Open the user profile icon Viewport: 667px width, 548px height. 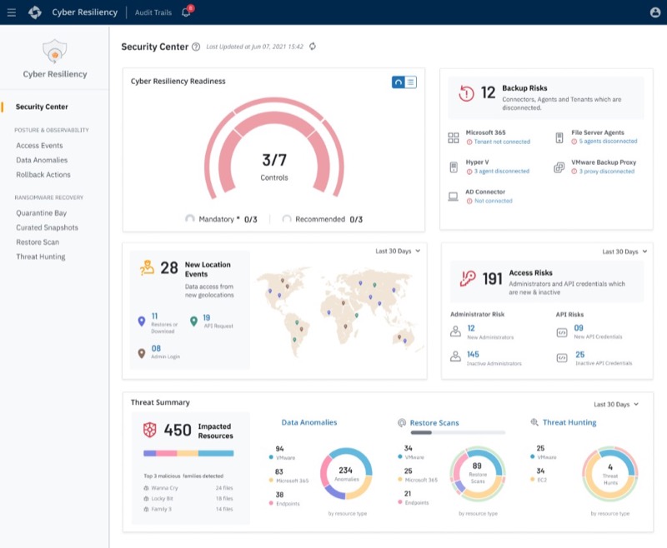click(x=655, y=12)
